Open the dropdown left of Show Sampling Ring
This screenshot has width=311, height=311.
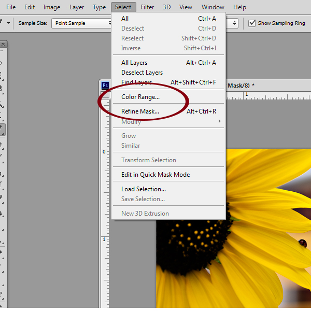point(232,23)
